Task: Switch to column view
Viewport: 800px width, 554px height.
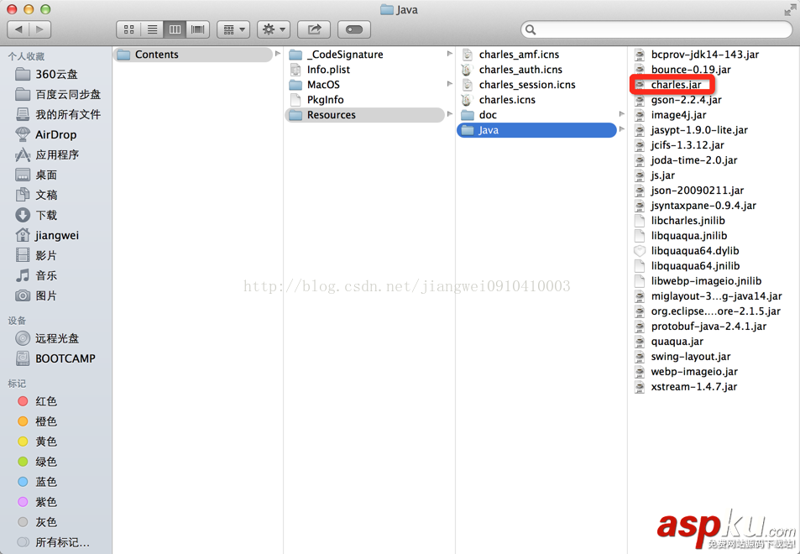Action: tap(175, 29)
